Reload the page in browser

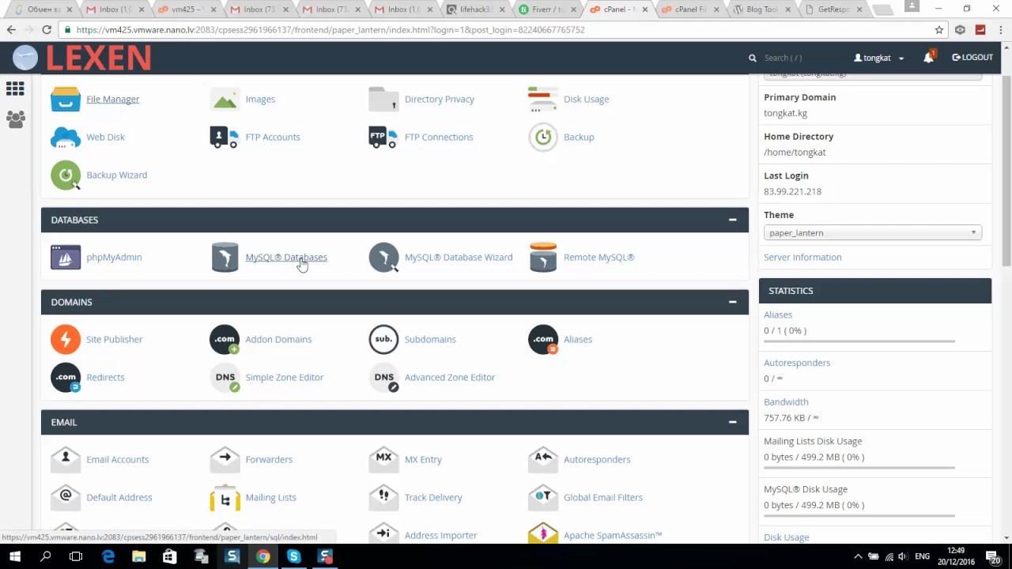click(x=47, y=29)
